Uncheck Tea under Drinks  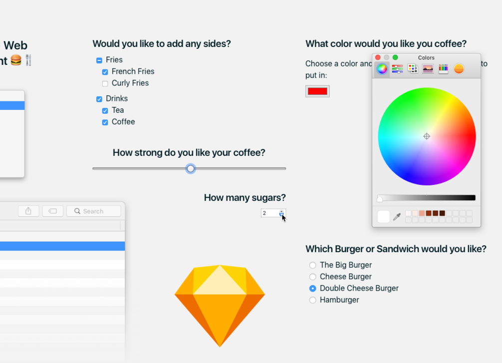click(x=105, y=110)
